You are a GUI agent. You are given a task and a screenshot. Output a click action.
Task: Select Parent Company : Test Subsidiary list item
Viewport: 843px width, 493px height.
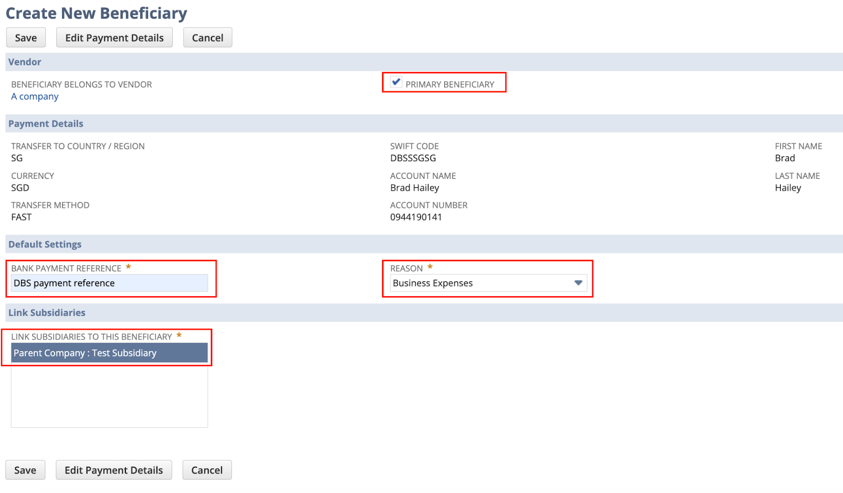[x=110, y=353]
